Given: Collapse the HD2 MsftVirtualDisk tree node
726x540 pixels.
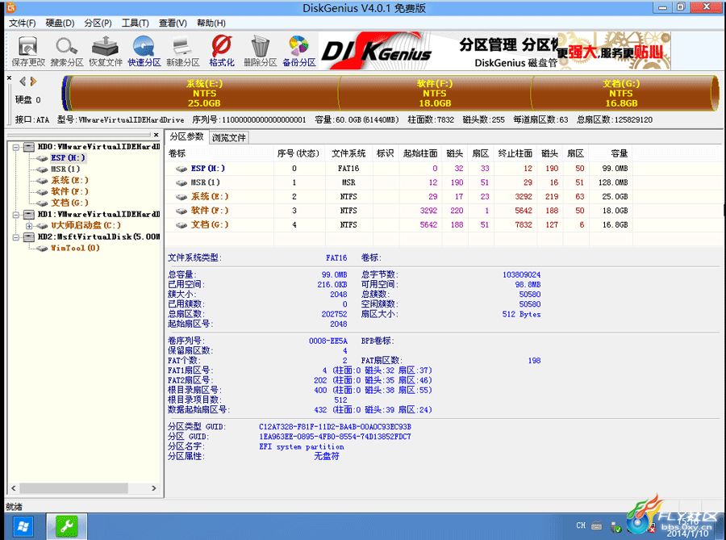Looking at the screenshot, I should click(x=16, y=237).
